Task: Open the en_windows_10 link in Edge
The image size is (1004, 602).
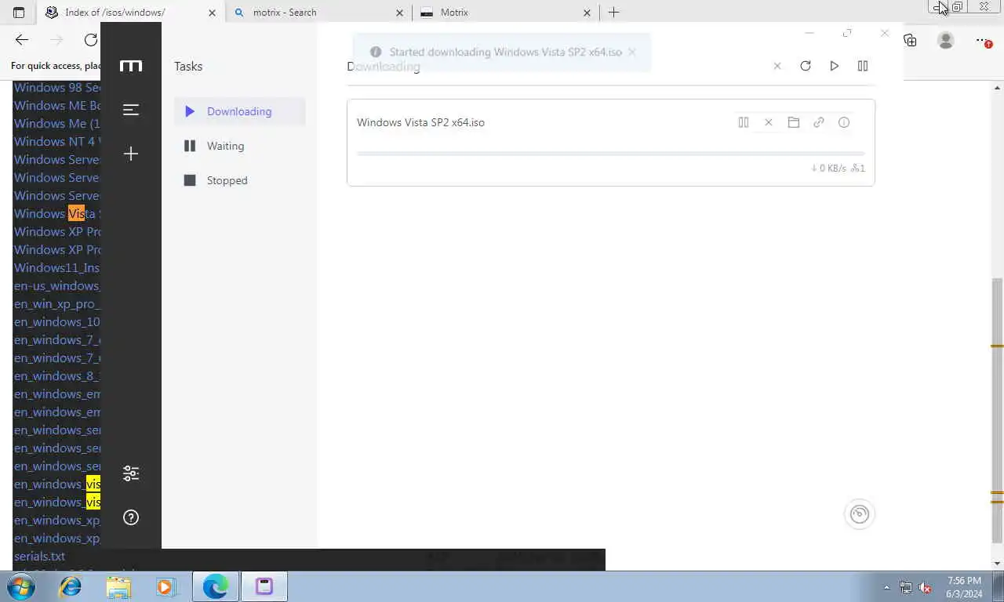Action: 57,321
